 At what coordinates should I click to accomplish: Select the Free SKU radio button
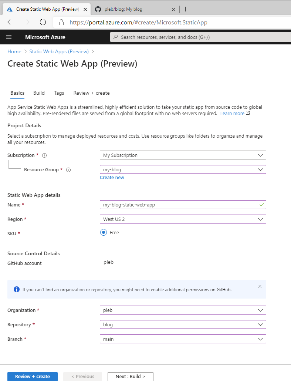click(104, 232)
